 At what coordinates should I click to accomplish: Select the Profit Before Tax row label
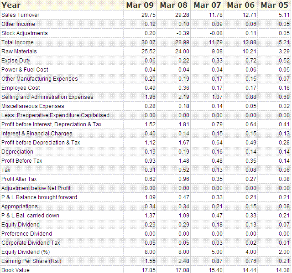(22, 161)
